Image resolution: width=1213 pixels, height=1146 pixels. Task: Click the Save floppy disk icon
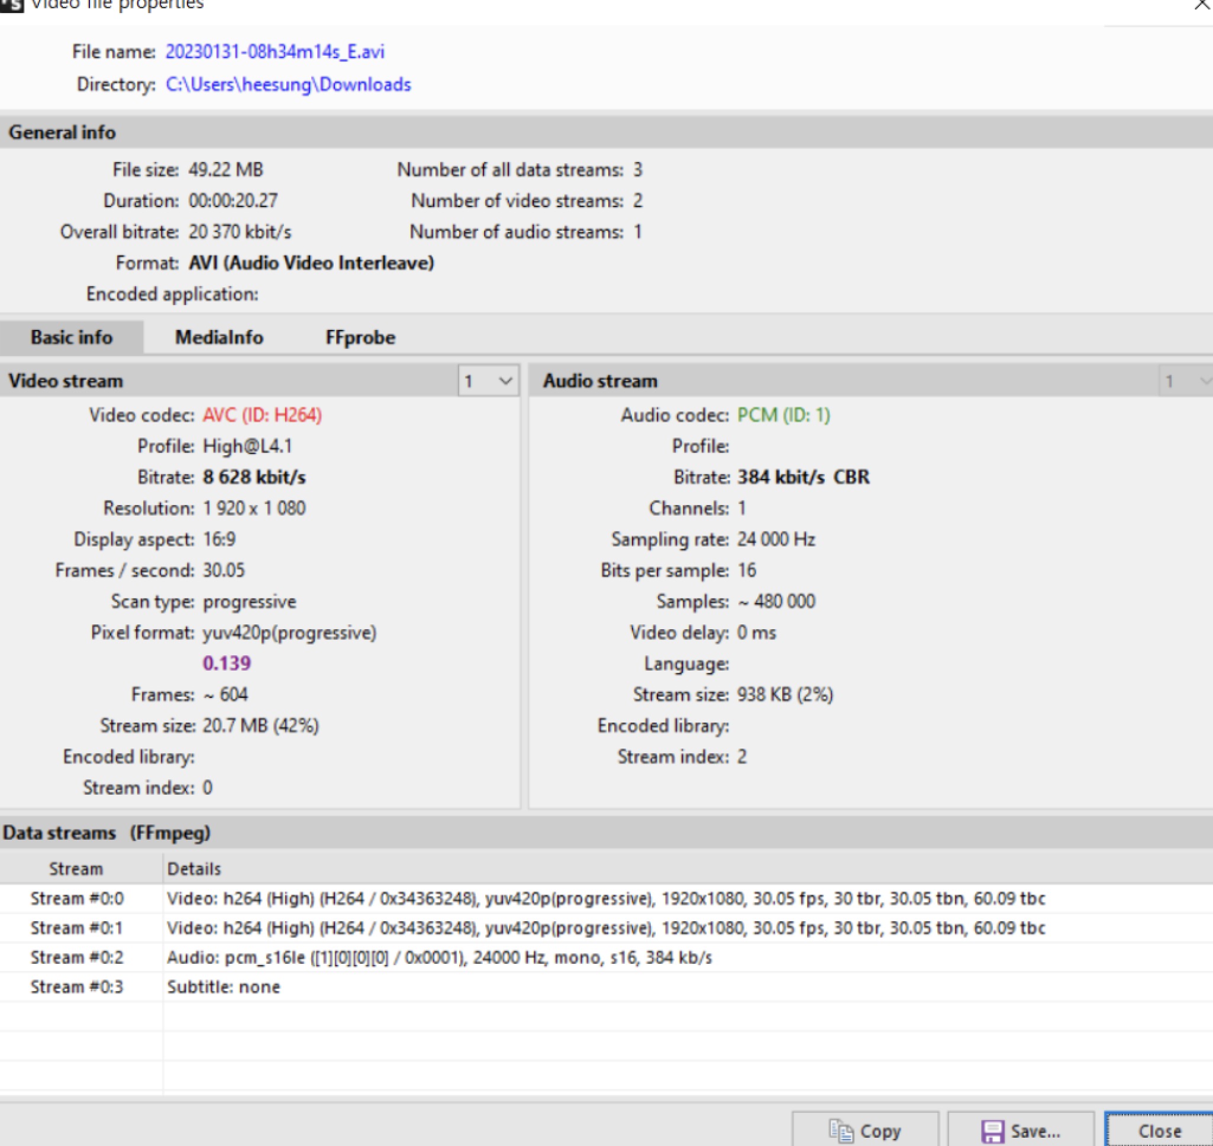point(993,1131)
